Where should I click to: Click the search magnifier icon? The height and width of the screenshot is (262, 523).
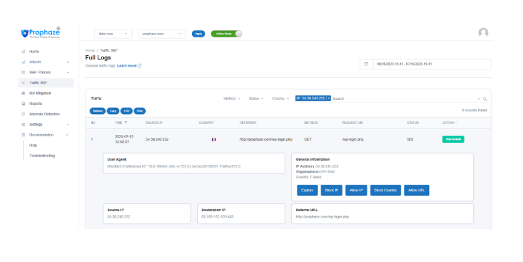tap(484, 98)
